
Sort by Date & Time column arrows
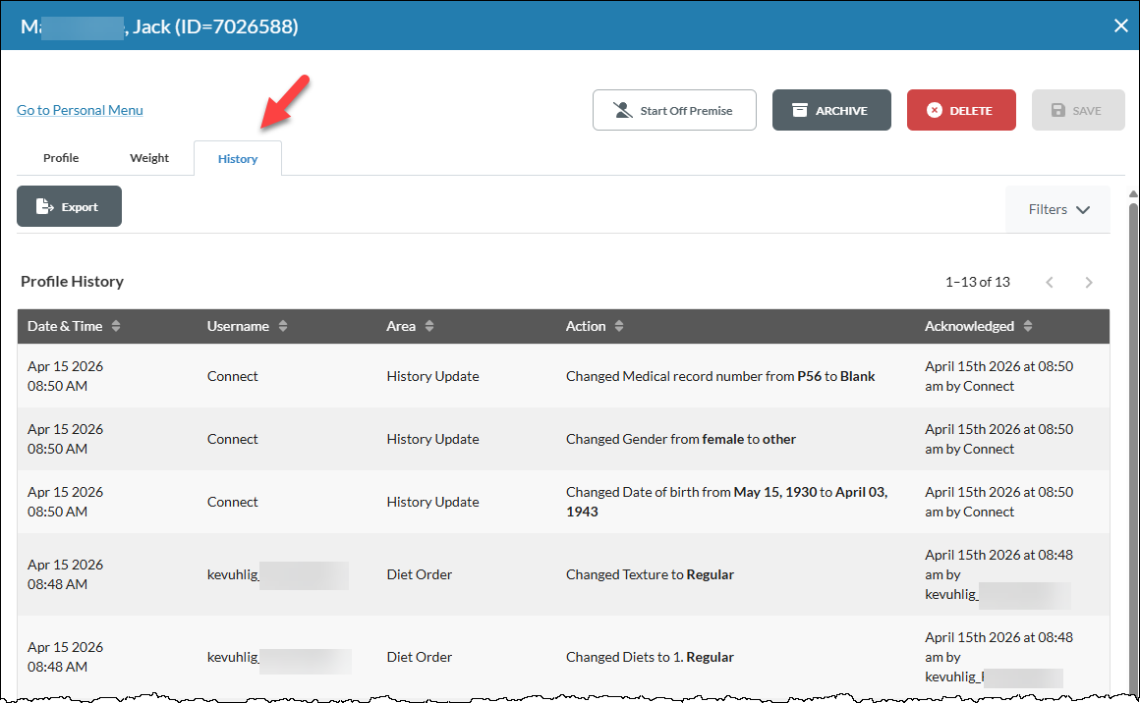[x=116, y=326]
